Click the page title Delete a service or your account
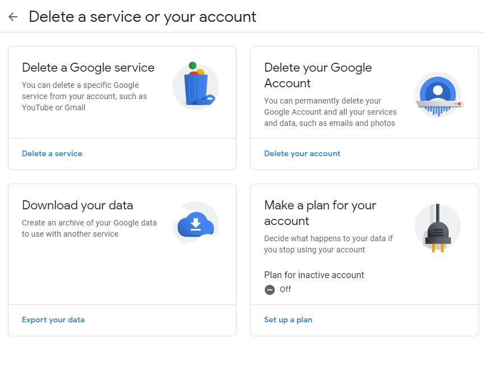The width and height of the screenshot is (484, 366). [x=142, y=17]
